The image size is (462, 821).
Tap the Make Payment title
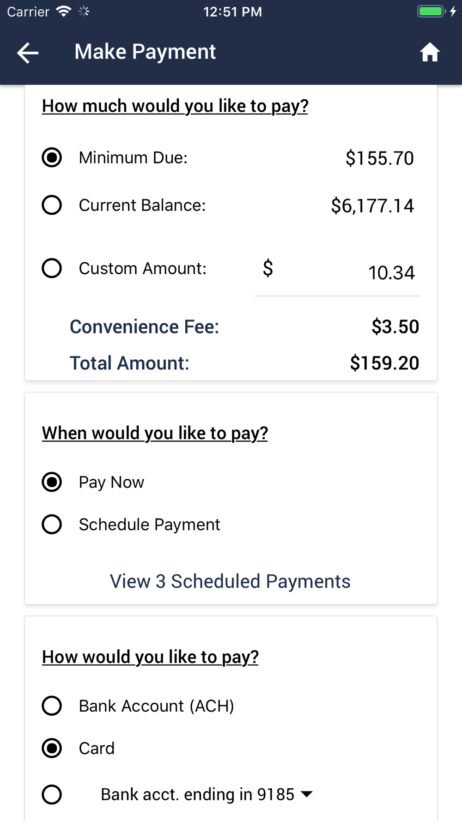pyautogui.click(x=145, y=52)
